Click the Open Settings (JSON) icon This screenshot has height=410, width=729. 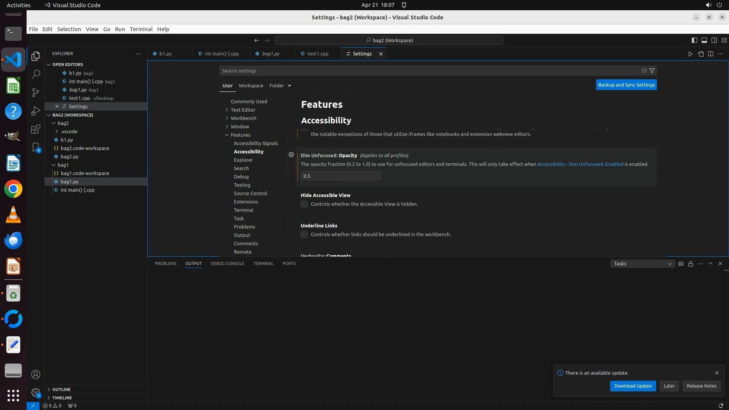[x=701, y=54]
